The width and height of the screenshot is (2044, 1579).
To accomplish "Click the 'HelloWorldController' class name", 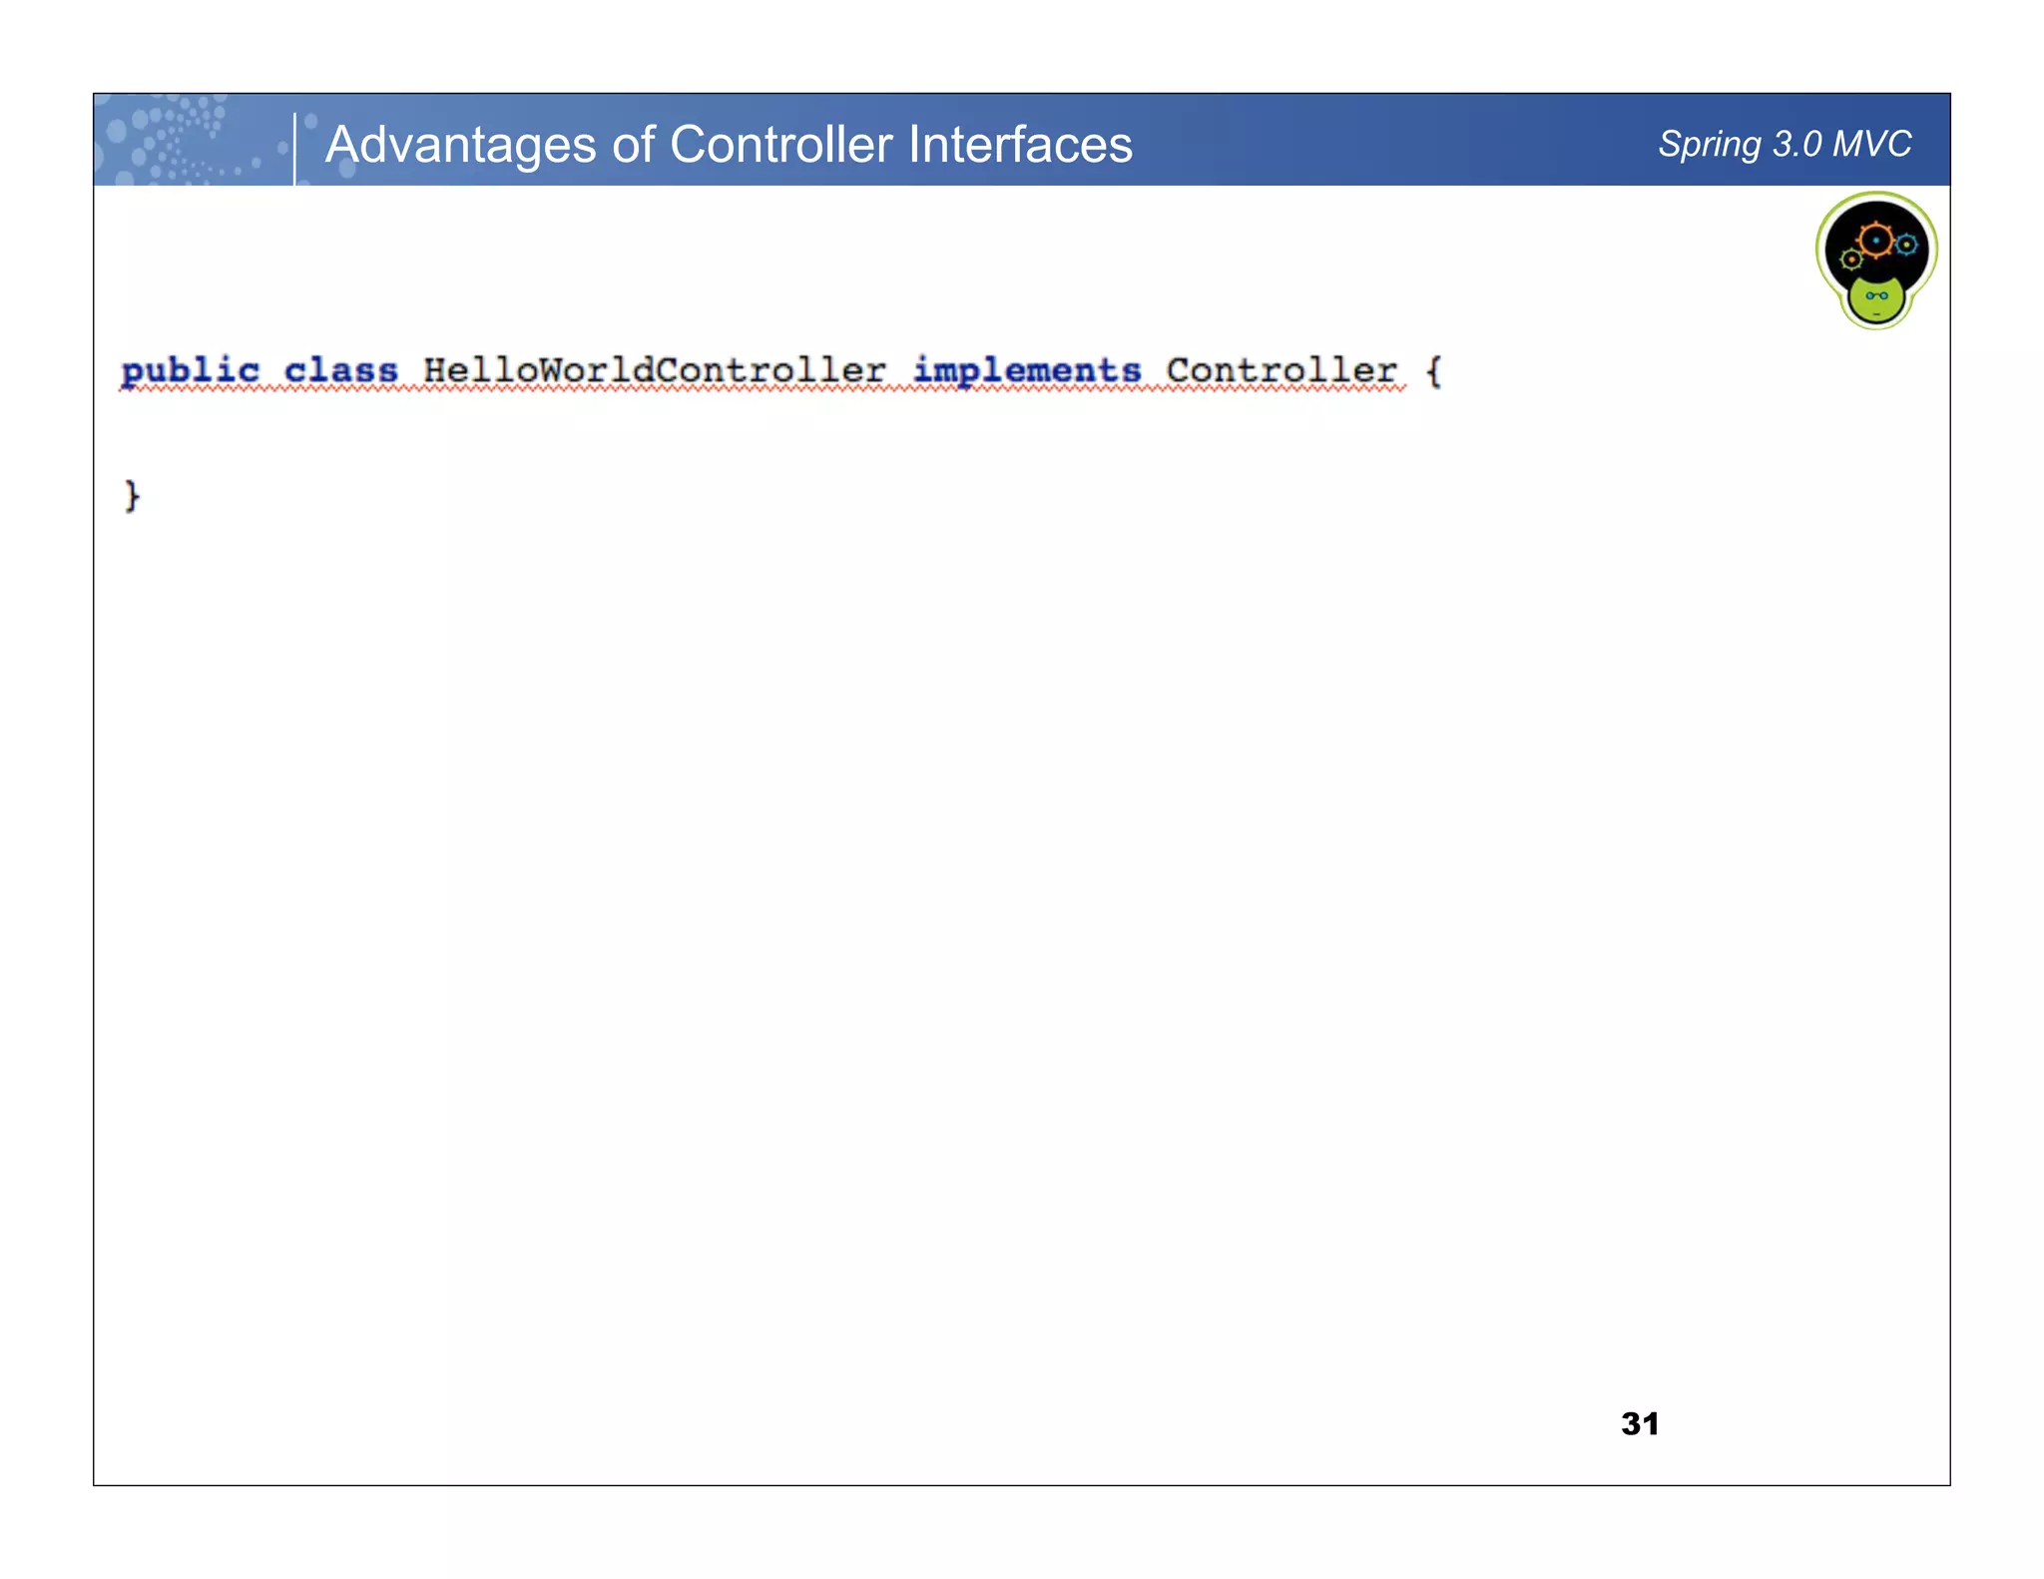I will (x=654, y=371).
